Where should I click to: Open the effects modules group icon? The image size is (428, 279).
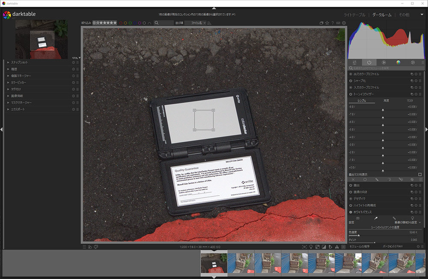coord(413,62)
